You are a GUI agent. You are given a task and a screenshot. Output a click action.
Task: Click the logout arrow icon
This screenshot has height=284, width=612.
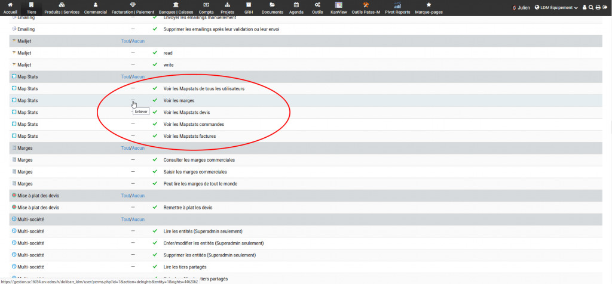tap(605, 7)
